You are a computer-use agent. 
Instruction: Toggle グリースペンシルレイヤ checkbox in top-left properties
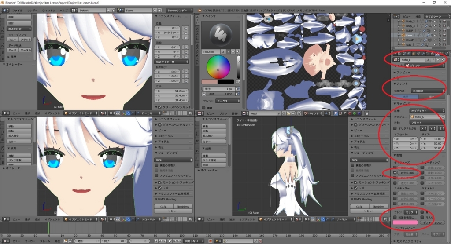pyautogui.click(x=160, y=107)
